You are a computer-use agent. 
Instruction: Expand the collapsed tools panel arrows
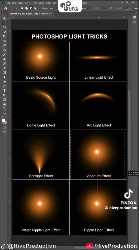3,12
